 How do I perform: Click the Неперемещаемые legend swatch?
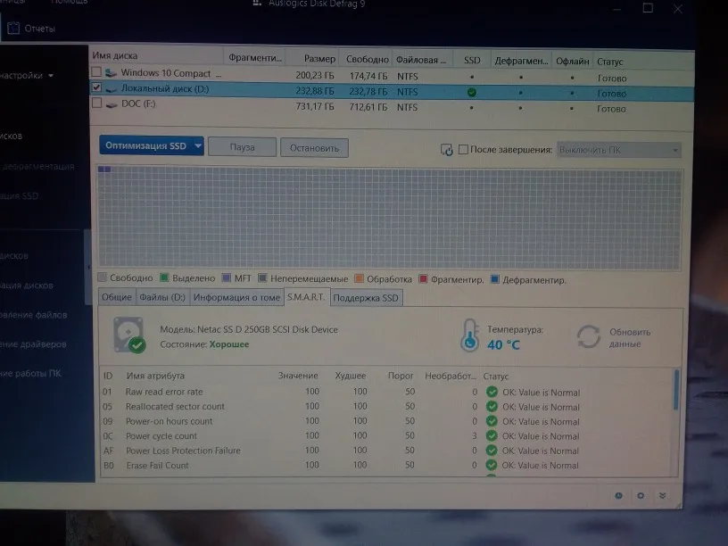click(x=262, y=278)
